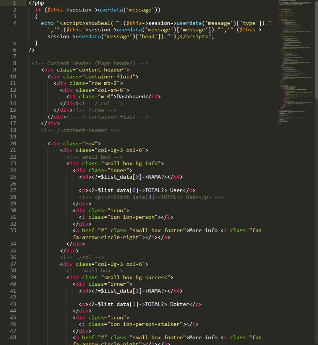Click line number 1 in the gutter
318x345 pixels.
pos(15,3)
